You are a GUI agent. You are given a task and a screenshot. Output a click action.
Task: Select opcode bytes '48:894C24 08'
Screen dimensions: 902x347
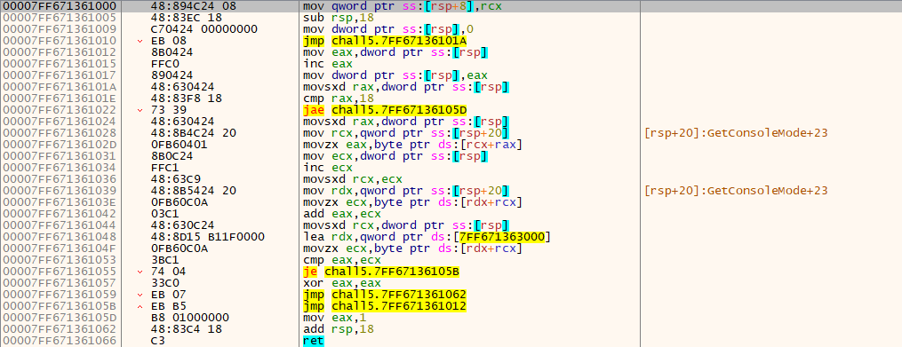(185, 6)
